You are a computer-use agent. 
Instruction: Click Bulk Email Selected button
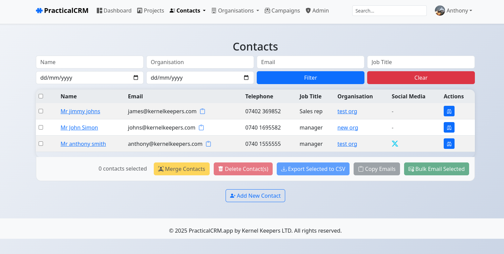437,169
